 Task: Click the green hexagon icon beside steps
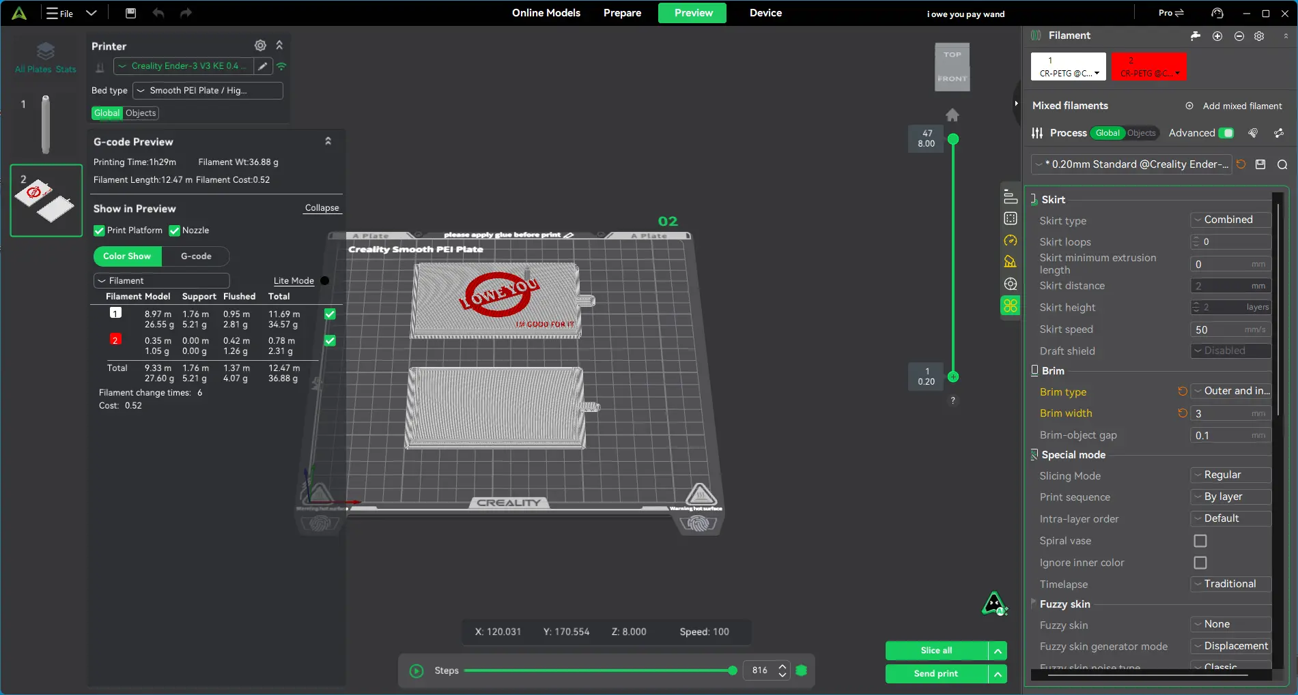pos(802,670)
